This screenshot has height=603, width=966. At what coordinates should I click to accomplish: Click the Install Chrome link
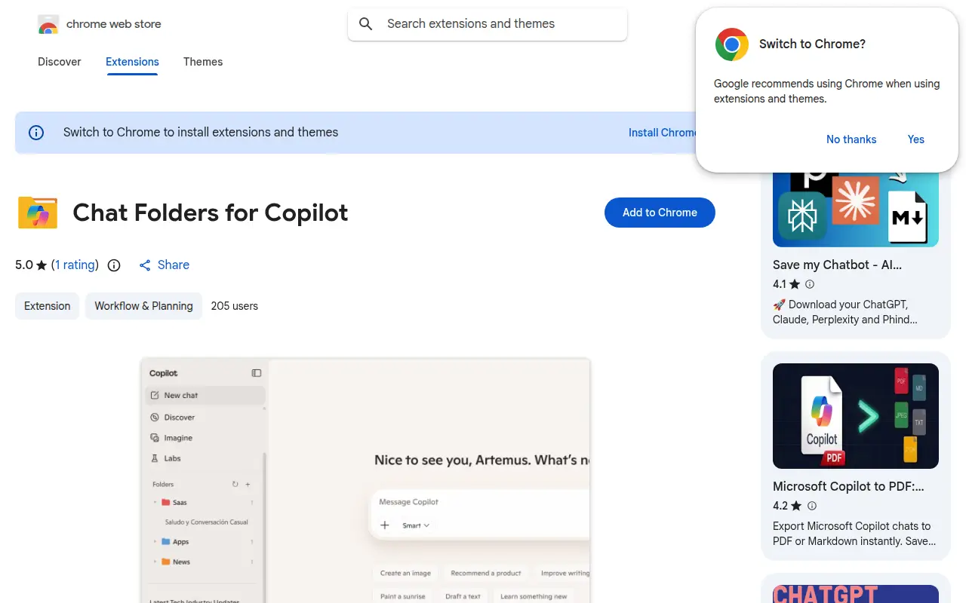(x=662, y=133)
